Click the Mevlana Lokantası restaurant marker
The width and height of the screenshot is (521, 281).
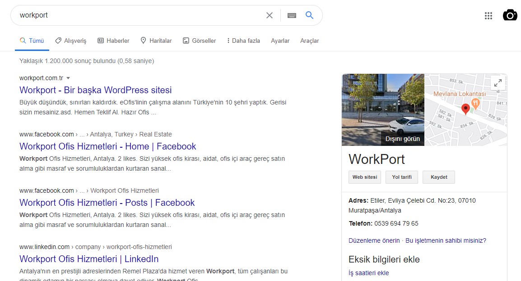(475, 104)
